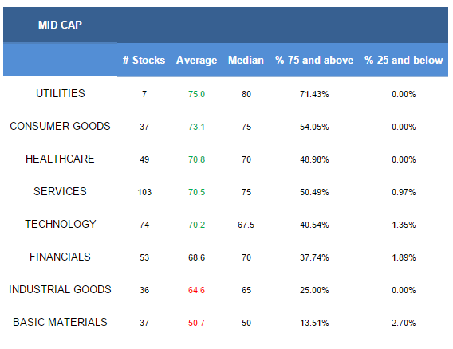This screenshot has width=453, height=349.
Task: Click the 103 stocks count cell
Action: (x=144, y=192)
